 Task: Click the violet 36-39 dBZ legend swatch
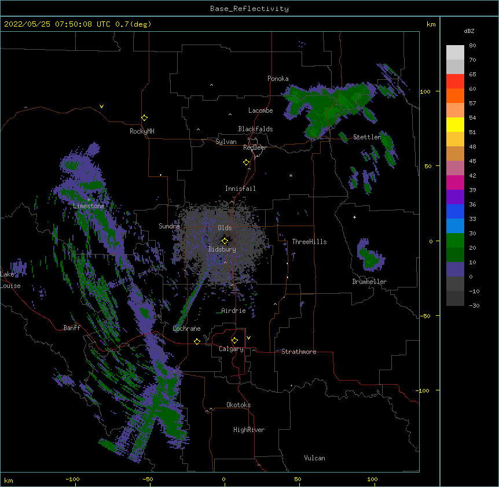click(455, 197)
